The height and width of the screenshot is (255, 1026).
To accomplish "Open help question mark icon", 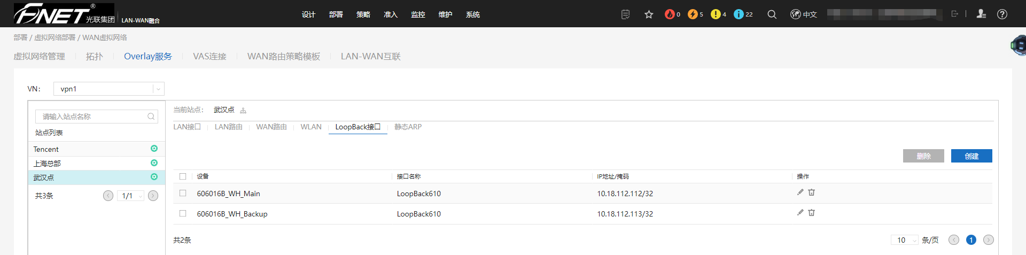I will pos(1002,14).
